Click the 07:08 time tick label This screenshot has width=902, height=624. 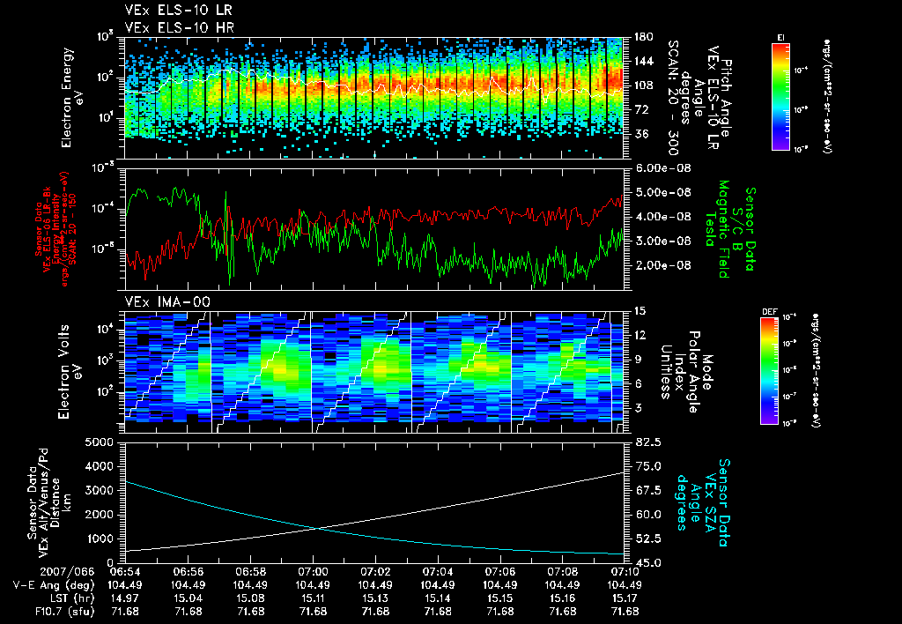(x=563, y=572)
